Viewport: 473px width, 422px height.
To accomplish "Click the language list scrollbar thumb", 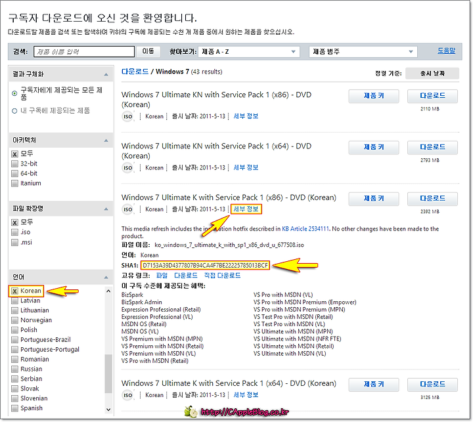I will (108, 374).
